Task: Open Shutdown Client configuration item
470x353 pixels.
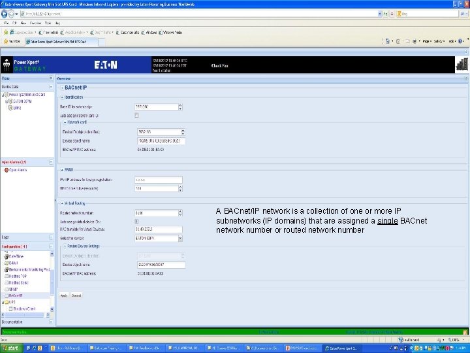Action: coord(24,309)
